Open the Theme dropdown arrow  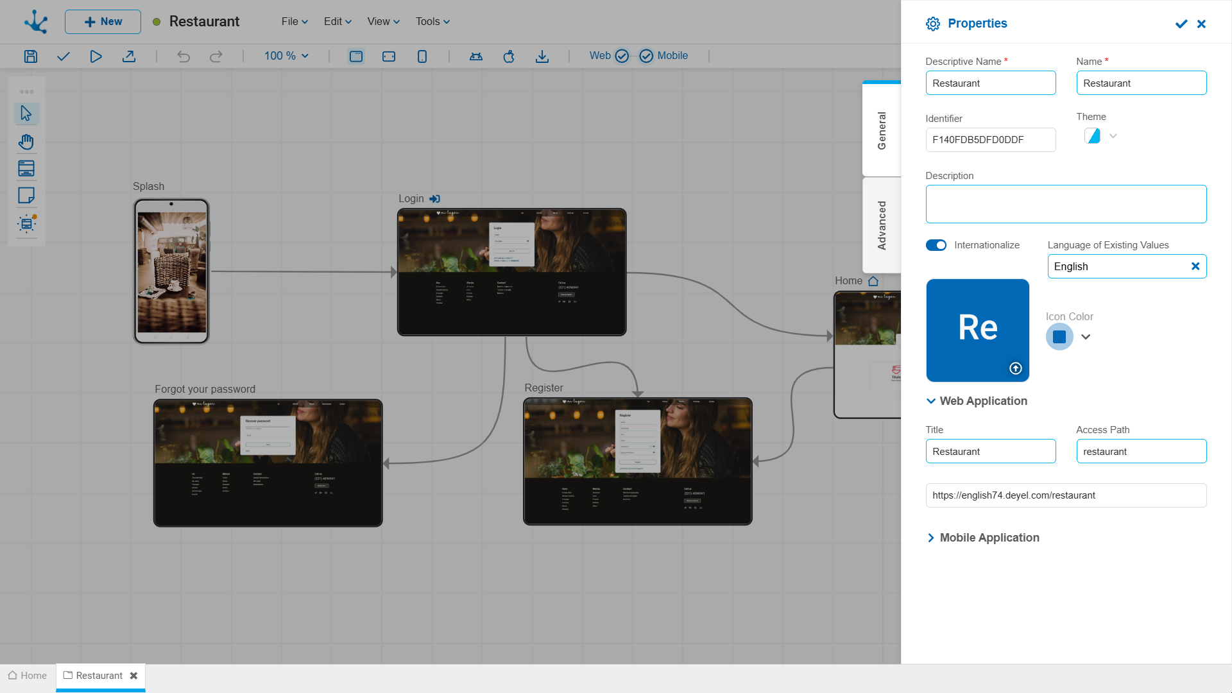(1113, 136)
